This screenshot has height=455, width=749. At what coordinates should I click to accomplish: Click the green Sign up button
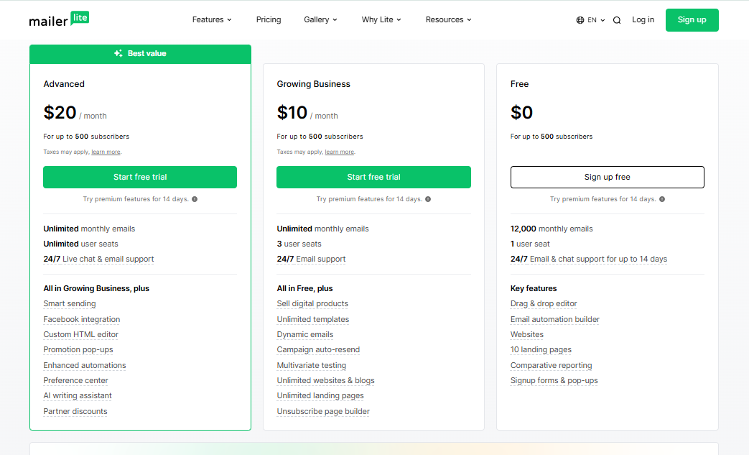point(692,20)
